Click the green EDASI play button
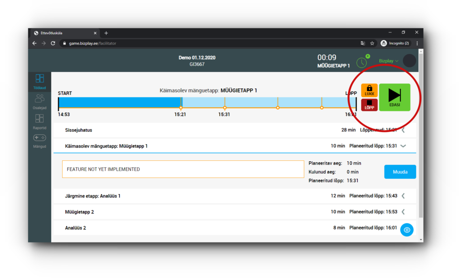 coord(394,97)
